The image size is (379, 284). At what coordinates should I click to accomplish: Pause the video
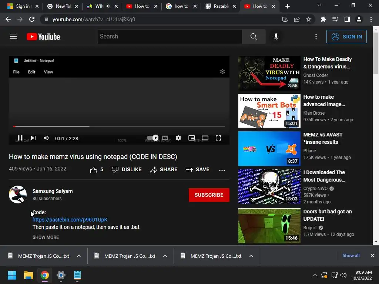pos(20,138)
